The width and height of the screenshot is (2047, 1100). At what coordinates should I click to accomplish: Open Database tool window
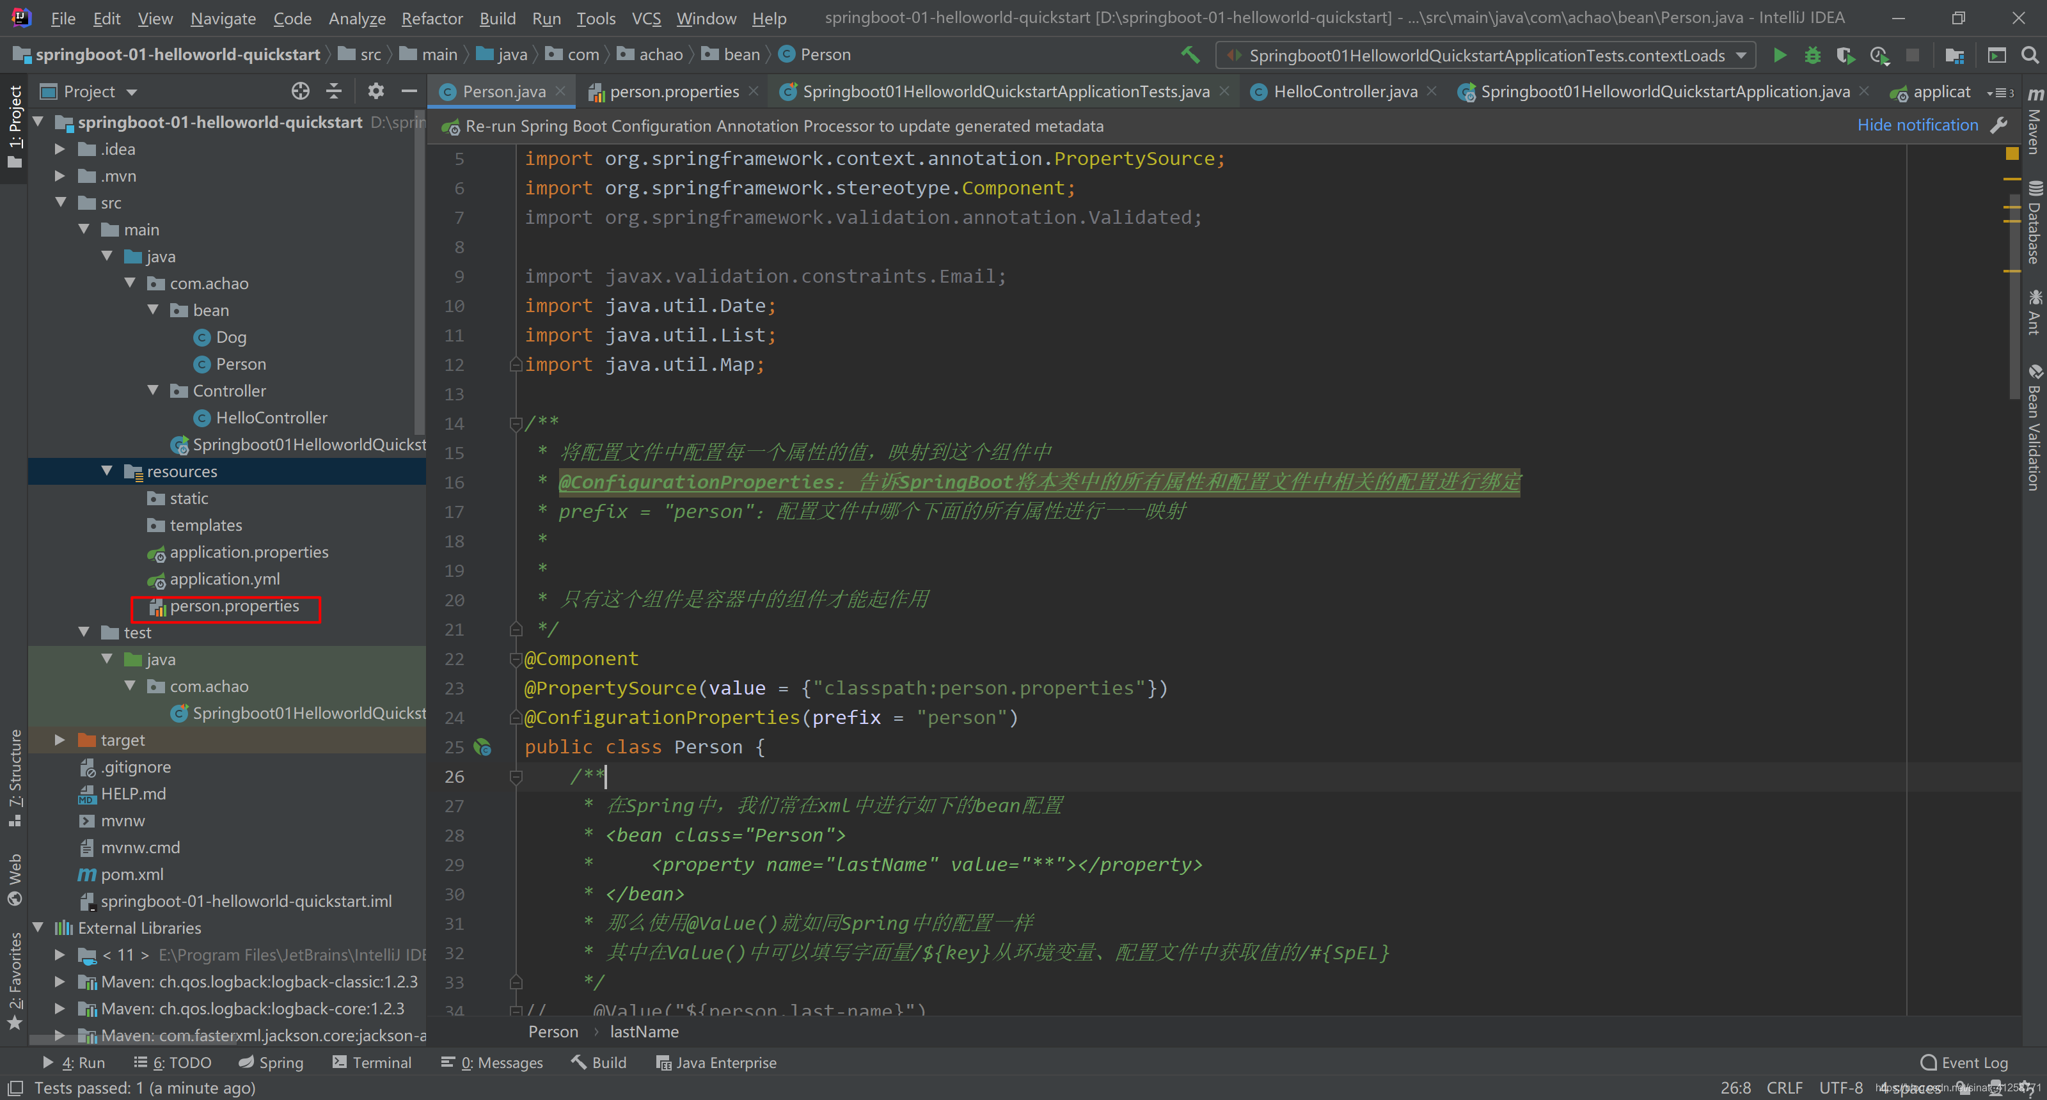click(2034, 223)
